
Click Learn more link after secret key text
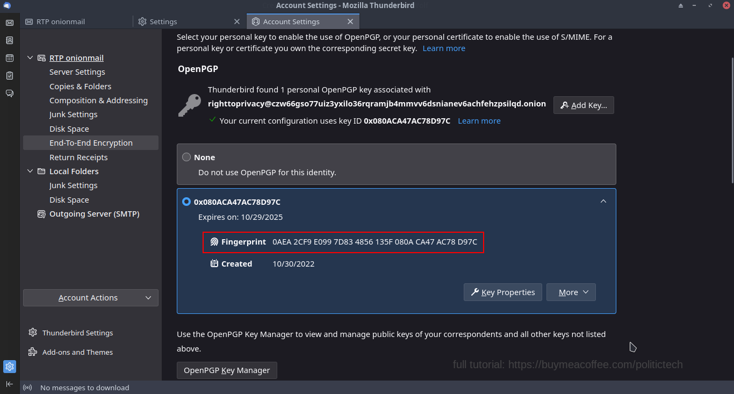[x=444, y=48]
